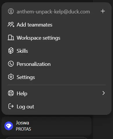Viewport: 113px width, 139px height.
Task: Open the Settings menu item
Action: 56,77
